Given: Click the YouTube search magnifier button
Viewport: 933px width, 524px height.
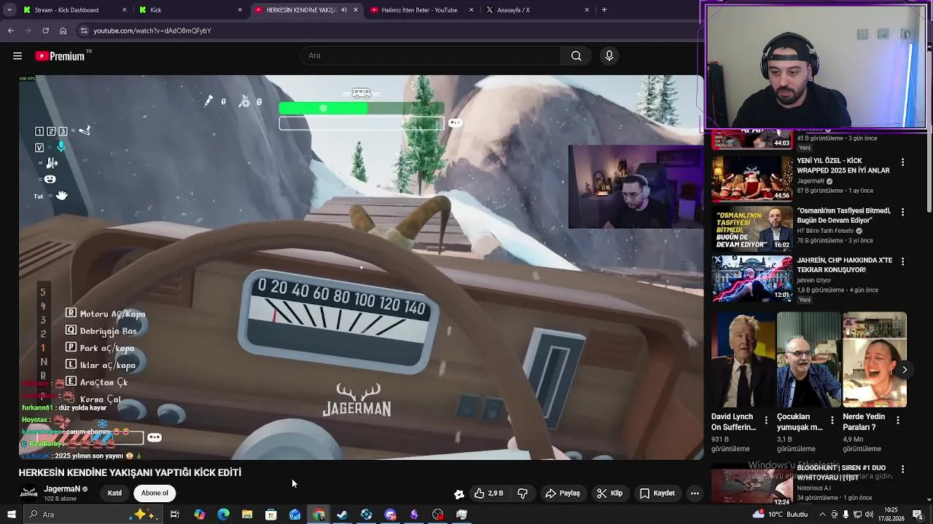Looking at the screenshot, I should pyautogui.click(x=577, y=56).
